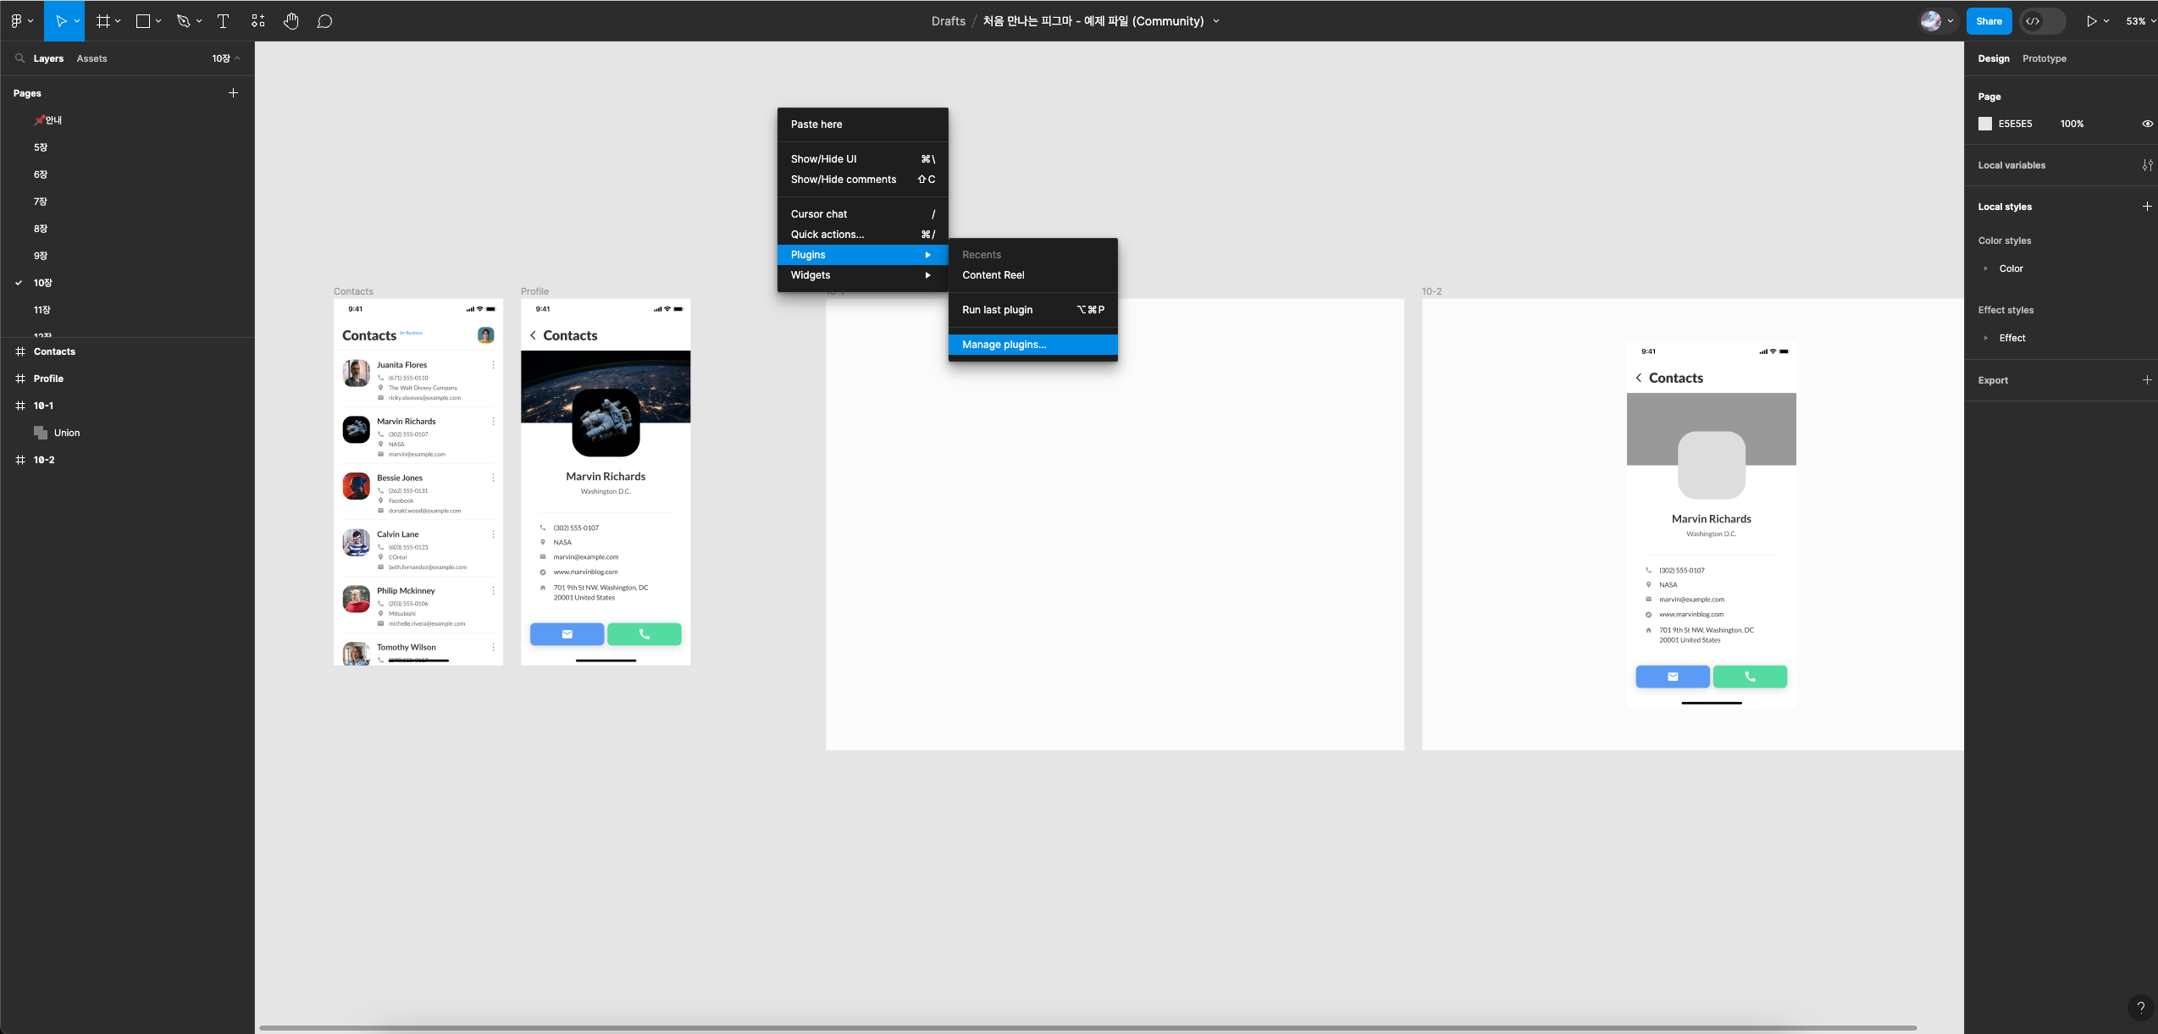Select page 10장 with checkmark
The height and width of the screenshot is (1034, 2158).
coord(42,283)
